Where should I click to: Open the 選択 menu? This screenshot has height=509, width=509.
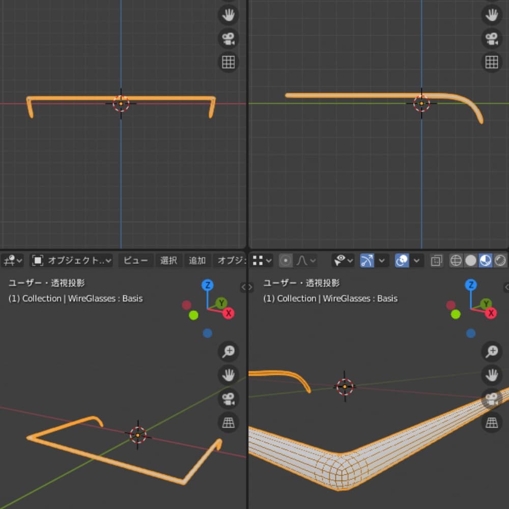pos(168,261)
